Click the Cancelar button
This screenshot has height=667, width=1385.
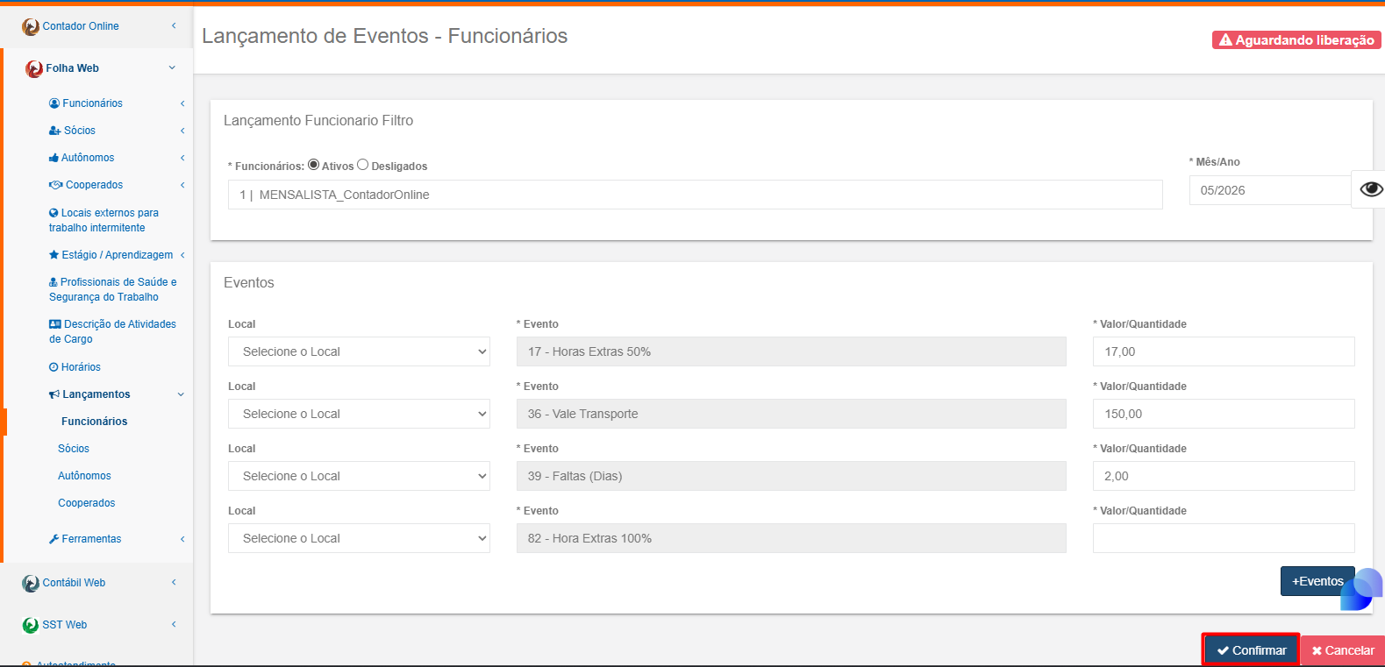point(1343,650)
